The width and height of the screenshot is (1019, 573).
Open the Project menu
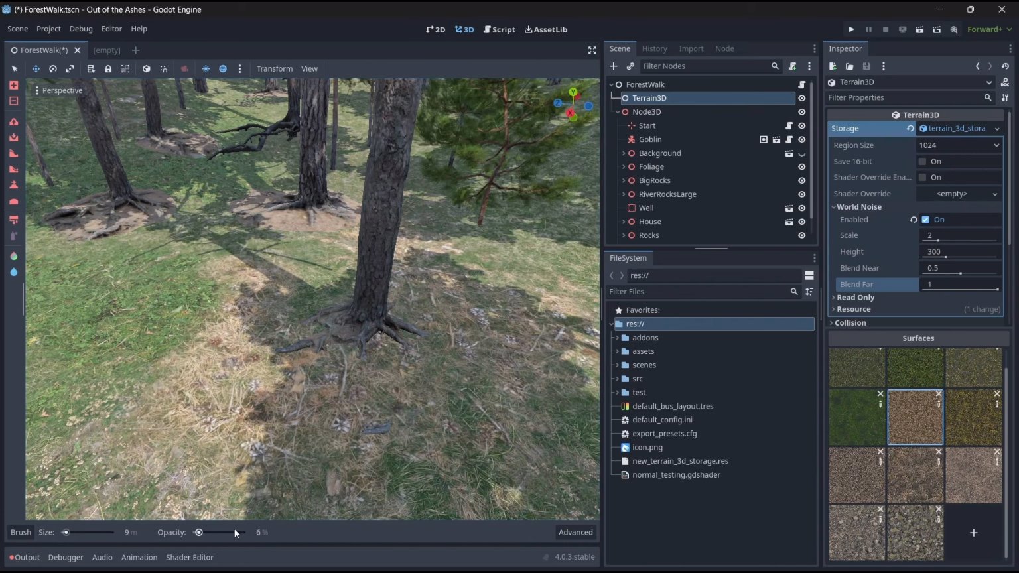click(48, 29)
